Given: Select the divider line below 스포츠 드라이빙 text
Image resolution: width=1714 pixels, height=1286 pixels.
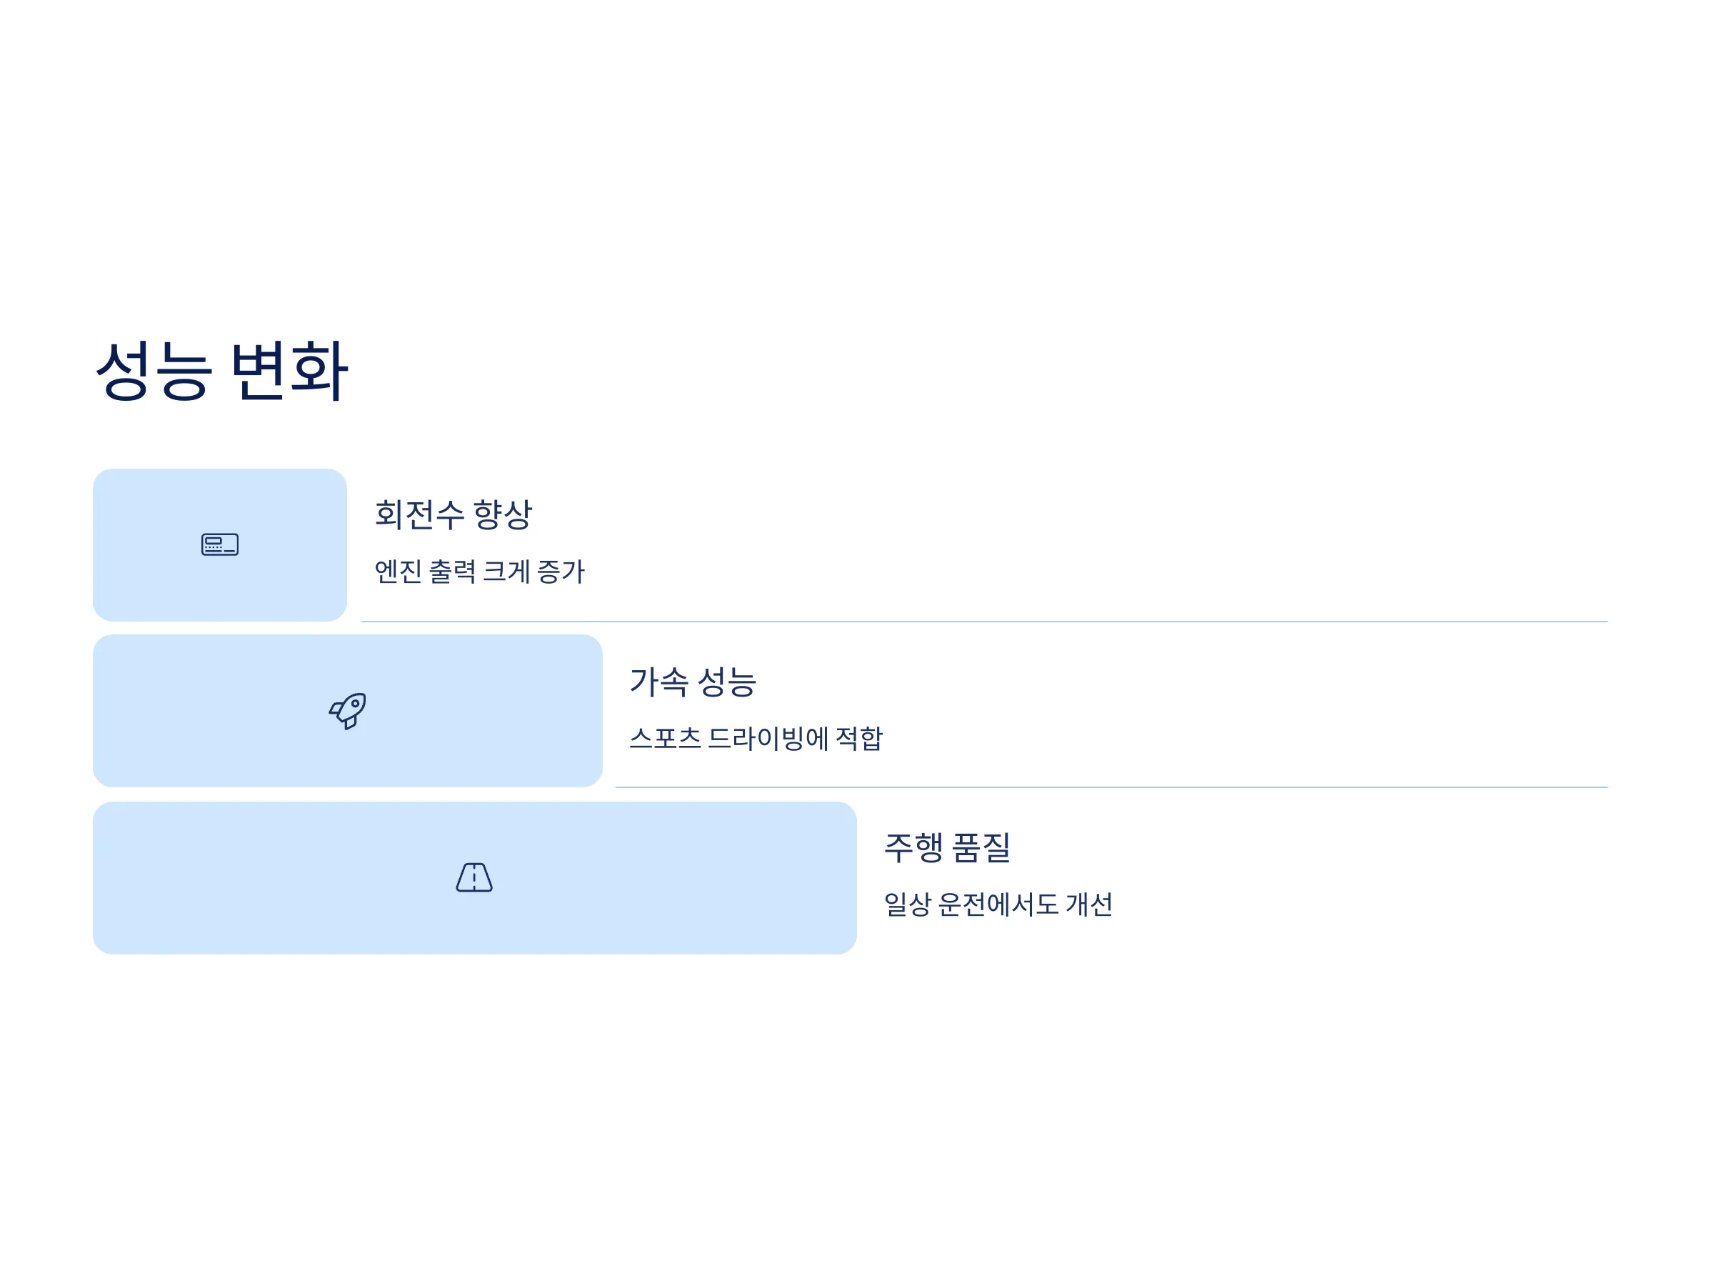Looking at the screenshot, I should point(1111,787).
